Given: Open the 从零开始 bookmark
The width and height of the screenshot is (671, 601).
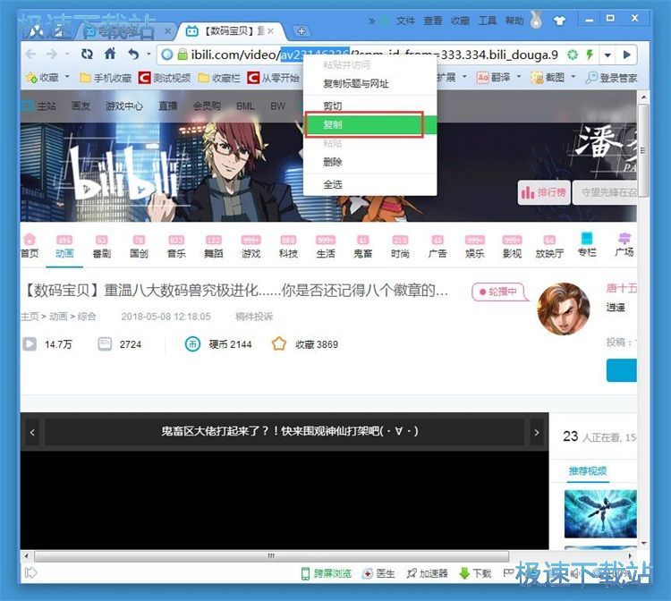Looking at the screenshot, I should click(x=273, y=78).
